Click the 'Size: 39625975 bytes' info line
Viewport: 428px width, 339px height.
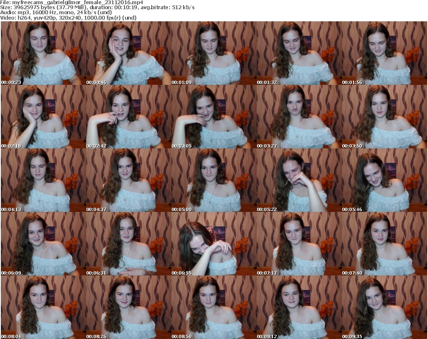tap(97, 8)
